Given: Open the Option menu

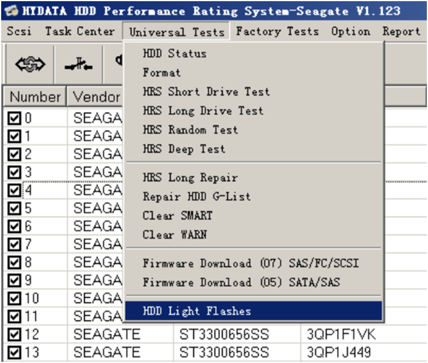Looking at the screenshot, I should [351, 32].
